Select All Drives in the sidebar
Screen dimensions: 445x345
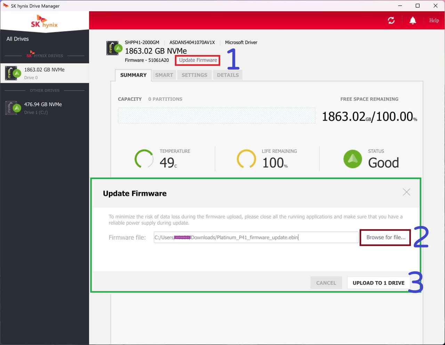click(18, 39)
